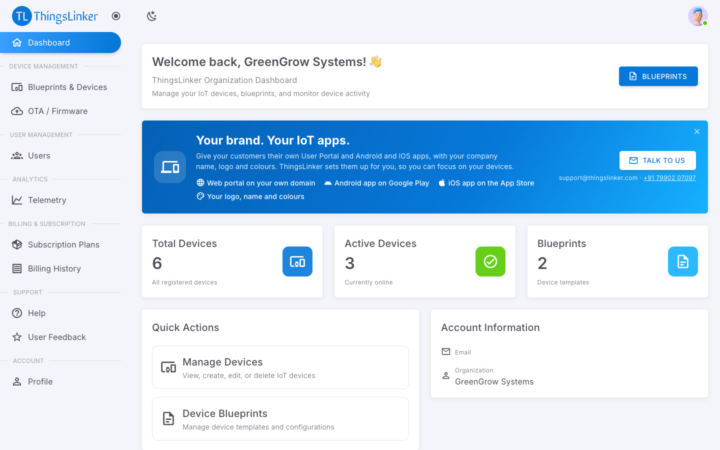Click the web portal globe icon
This screenshot has height=450, width=720.
tap(200, 182)
